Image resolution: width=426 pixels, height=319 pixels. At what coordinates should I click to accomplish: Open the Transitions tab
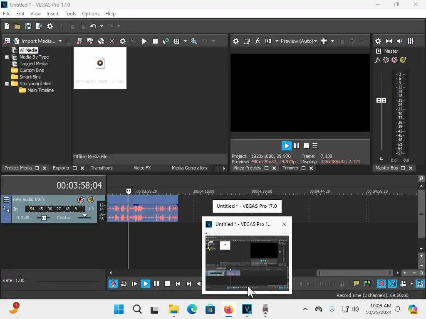102,168
